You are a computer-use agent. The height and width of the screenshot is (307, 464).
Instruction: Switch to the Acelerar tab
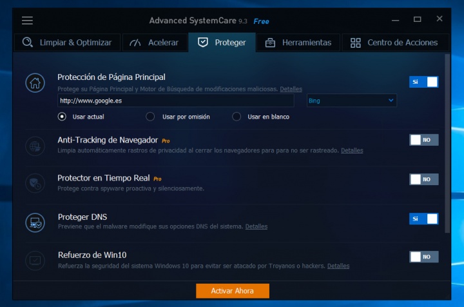click(155, 43)
